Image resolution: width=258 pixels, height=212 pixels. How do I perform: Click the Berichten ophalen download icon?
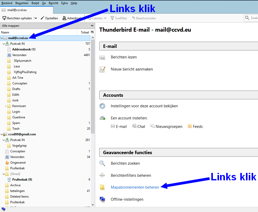click(4, 18)
